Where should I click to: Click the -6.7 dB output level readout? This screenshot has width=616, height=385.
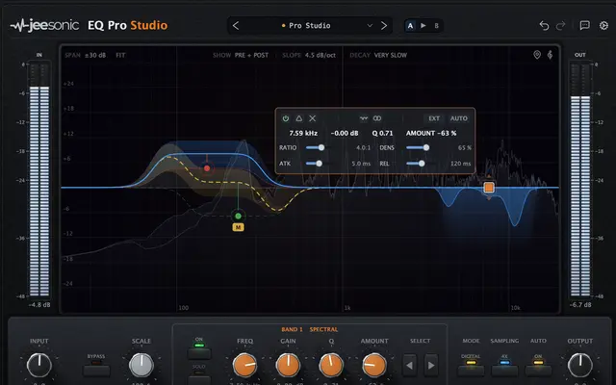(x=580, y=304)
